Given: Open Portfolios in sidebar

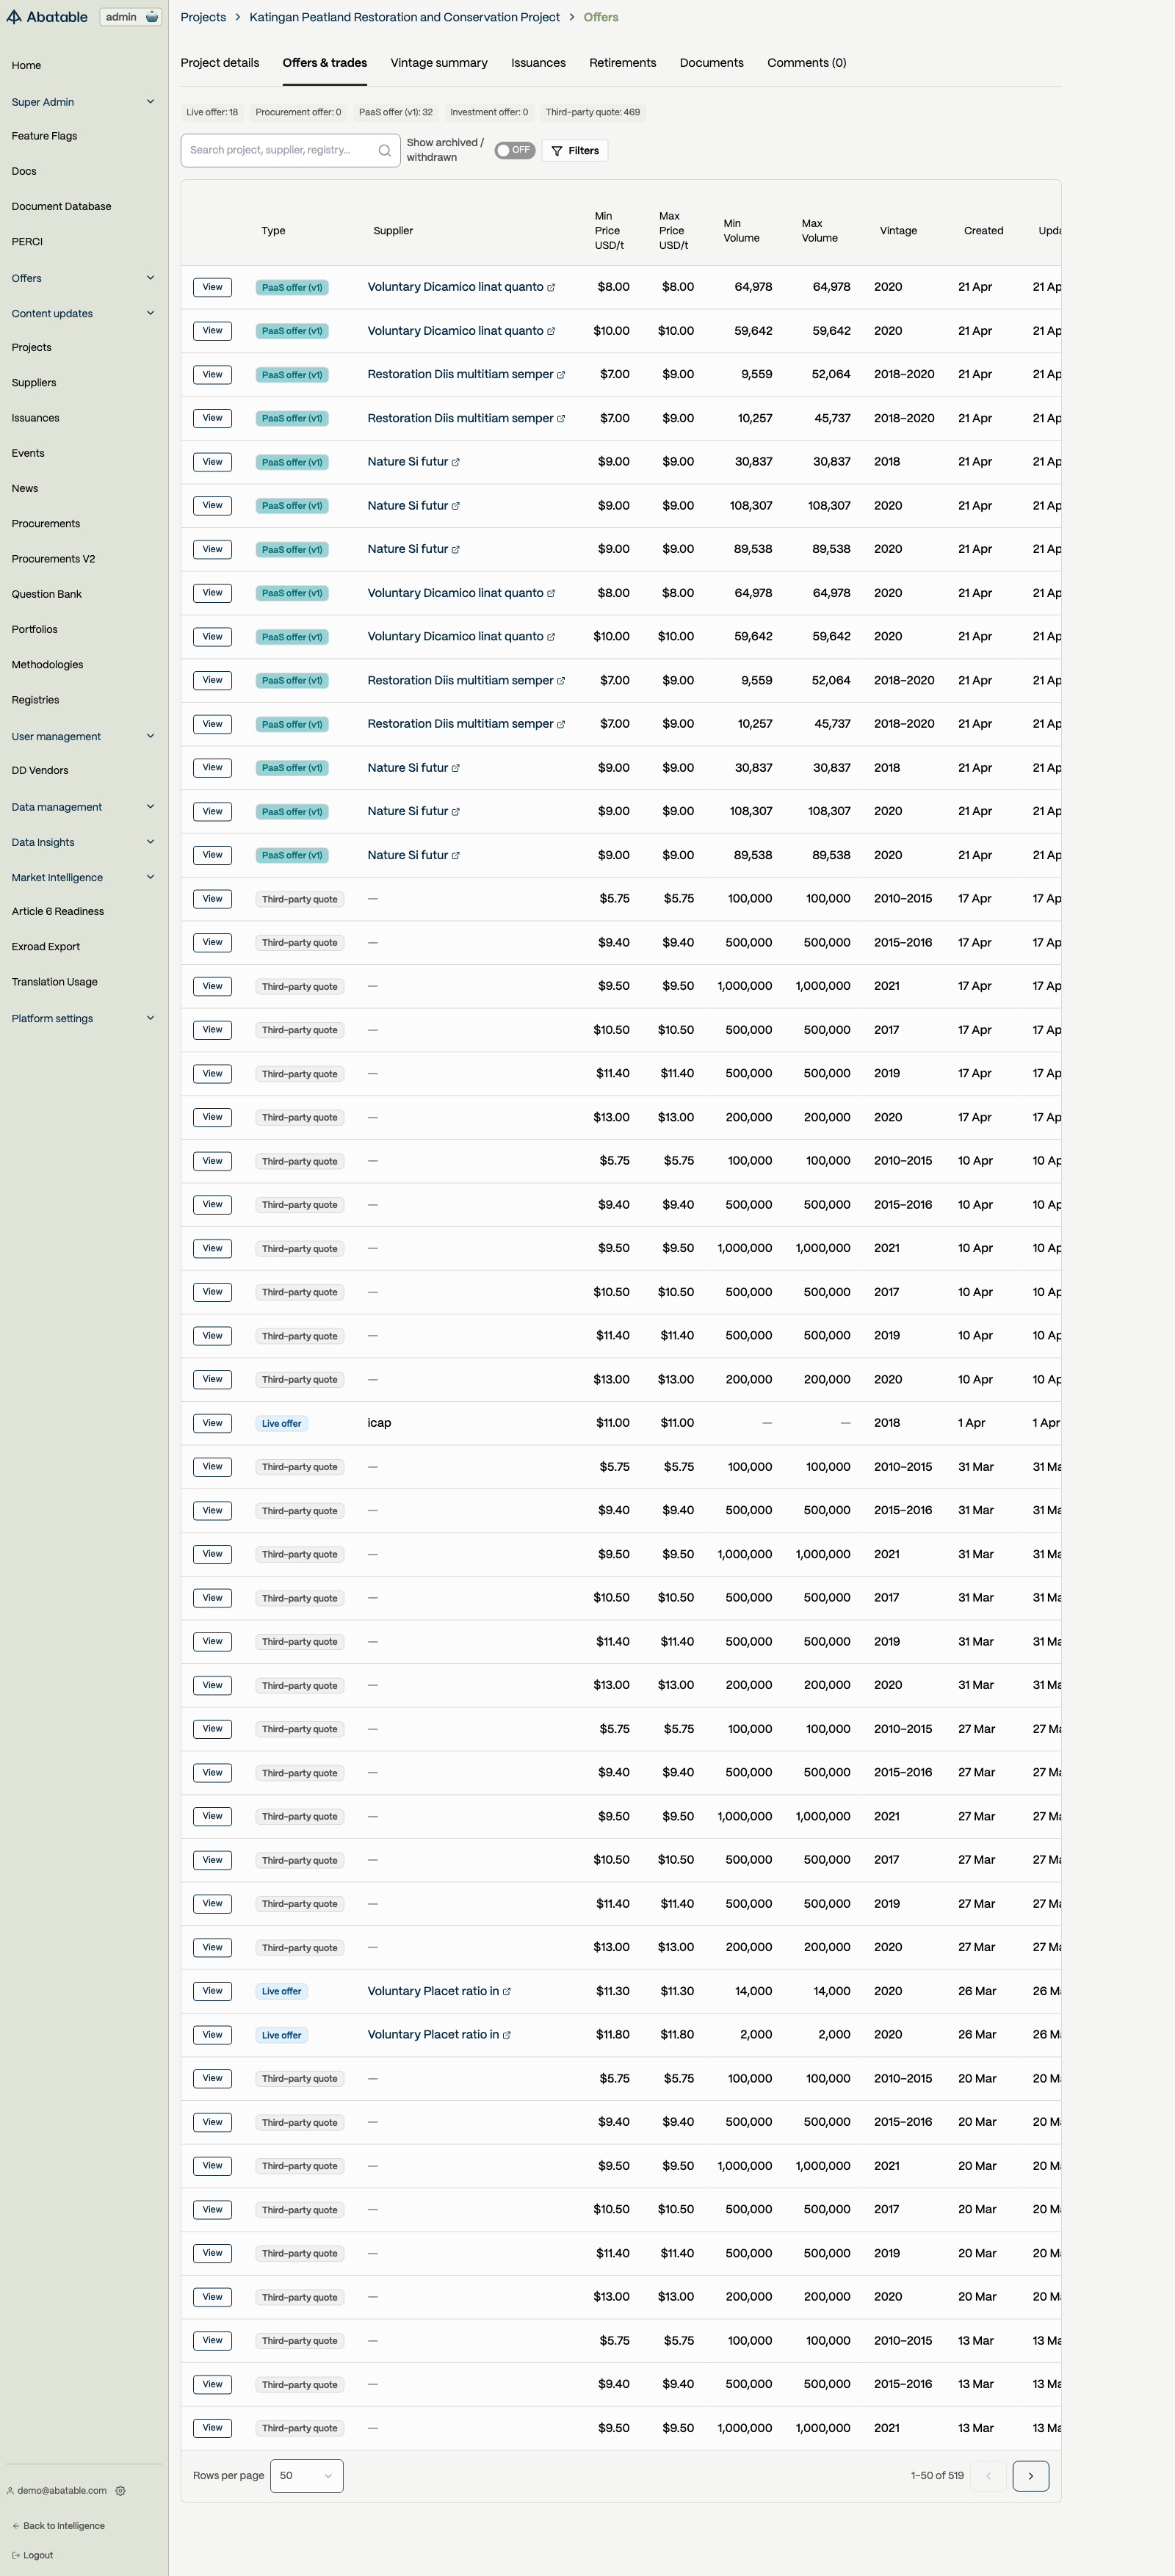Looking at the screenshot, I should (35, 630).
